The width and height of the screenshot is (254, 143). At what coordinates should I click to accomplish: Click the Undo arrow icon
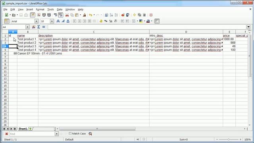tap(90, 15)
